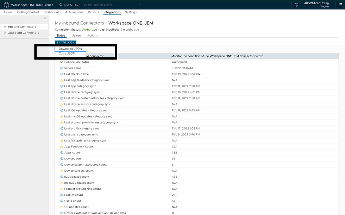
Task: Choose Download JSON from the menu
Action: 70,49
